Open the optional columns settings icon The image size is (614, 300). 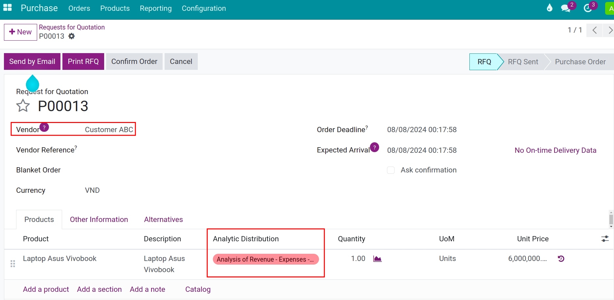[x=605, y=239]
